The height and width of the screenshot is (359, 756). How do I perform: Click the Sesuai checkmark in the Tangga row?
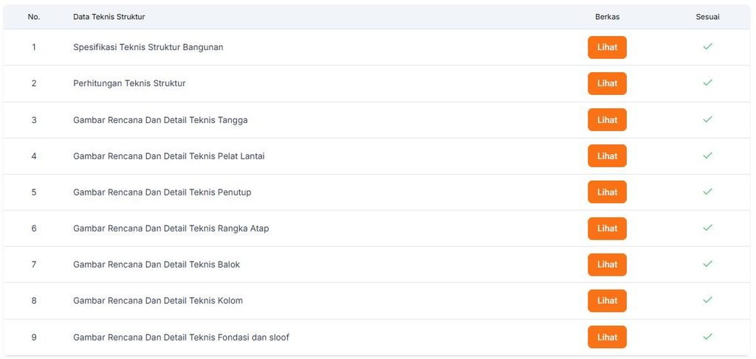[707, 119]
